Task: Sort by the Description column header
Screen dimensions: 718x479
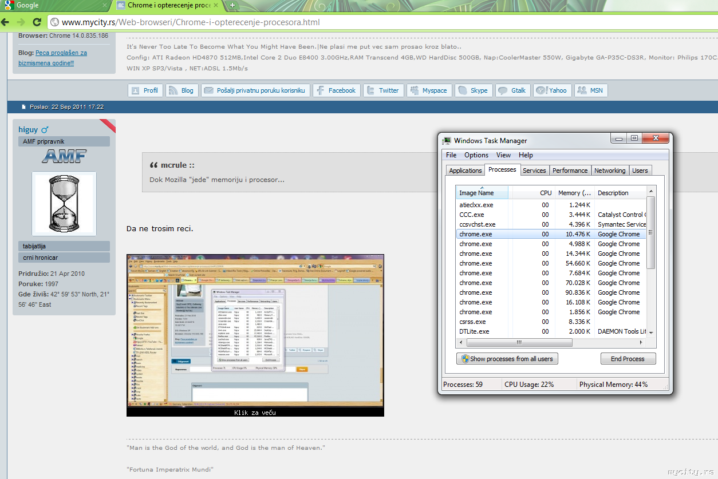Action: [x=621, y=193]
